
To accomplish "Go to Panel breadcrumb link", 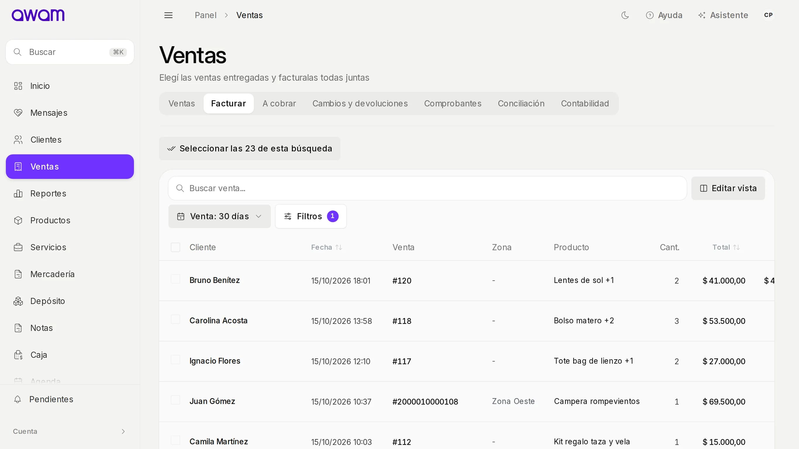I will point(205,15).
